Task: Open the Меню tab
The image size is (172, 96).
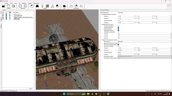Action: pyautogui.click(x=6, y=3)
